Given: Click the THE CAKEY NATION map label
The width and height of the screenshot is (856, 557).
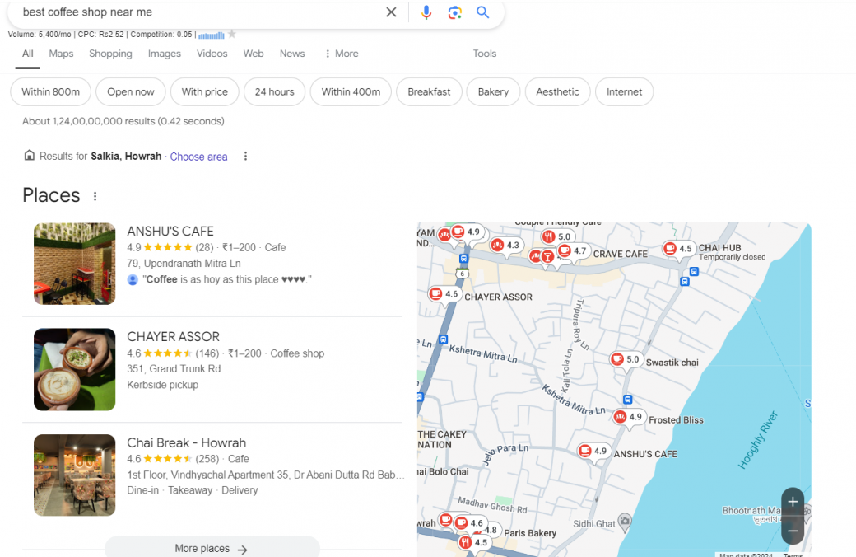Looking at the screenshot, I should tap(442, 439).
